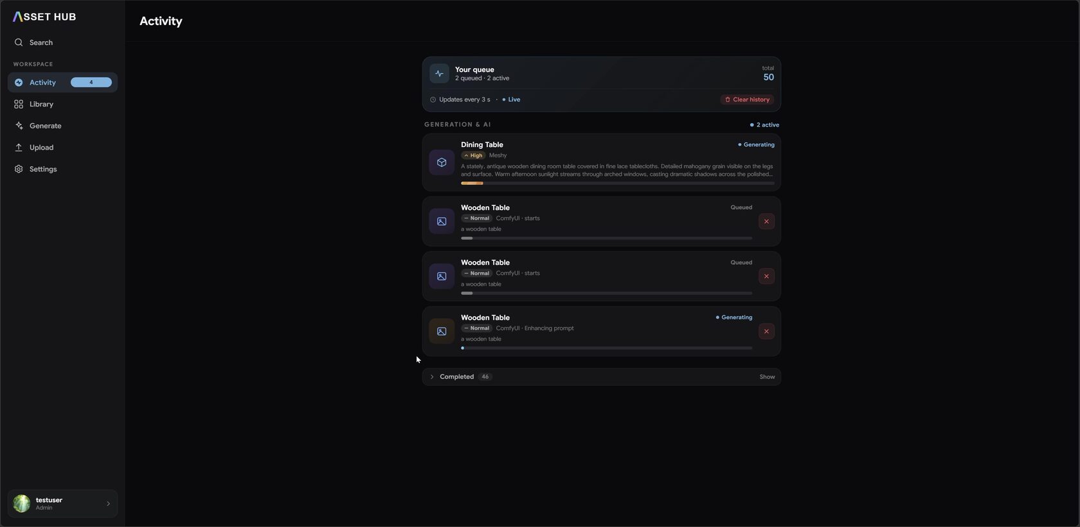
Task: Click the Search magnifier icon
Action: pyautogui.click(x=19, y=42)
